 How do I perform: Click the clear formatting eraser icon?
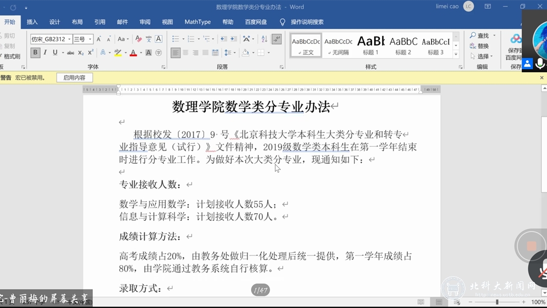(x=138, y=39)
